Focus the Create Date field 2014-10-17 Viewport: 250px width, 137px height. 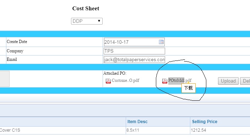pos(134,42)
